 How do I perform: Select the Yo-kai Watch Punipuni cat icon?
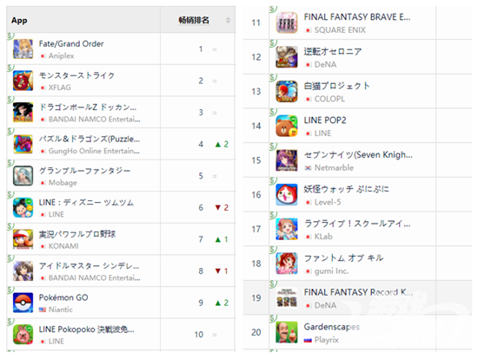[287, 195]
